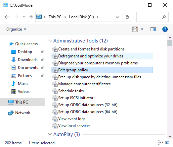Open the Organize menu
The image size is (173, 147).
click(x=16, y=29)
